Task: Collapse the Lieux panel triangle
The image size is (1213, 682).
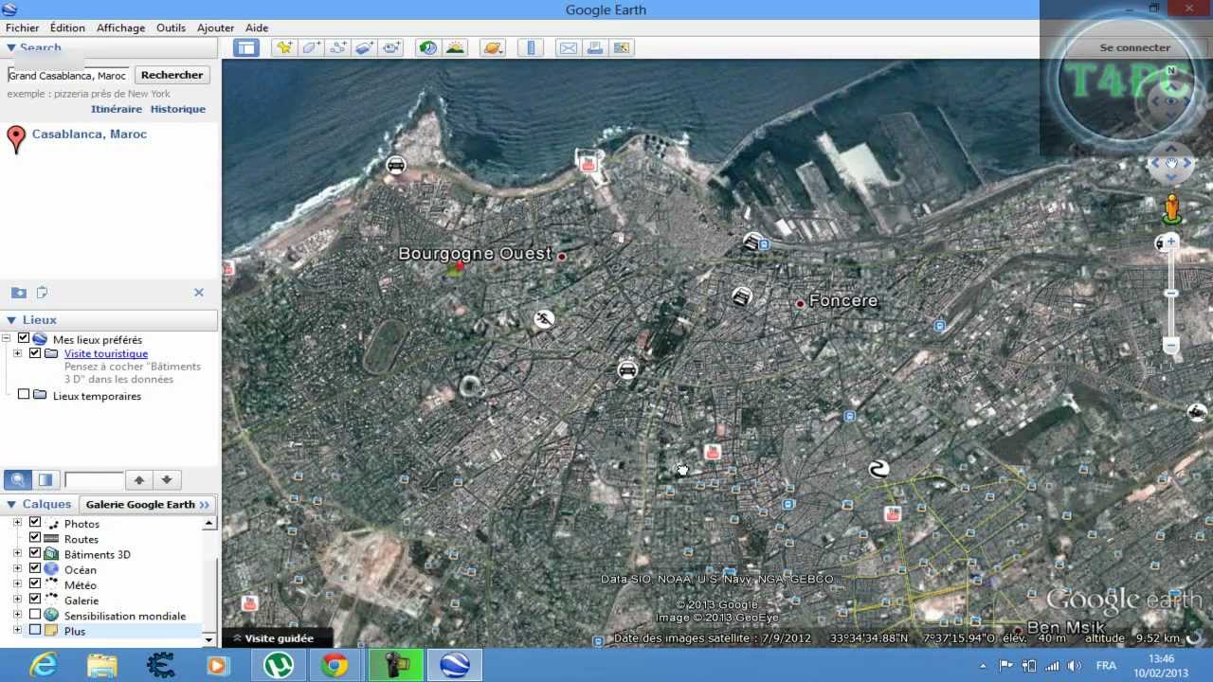Action: click(x=11, y=320)
